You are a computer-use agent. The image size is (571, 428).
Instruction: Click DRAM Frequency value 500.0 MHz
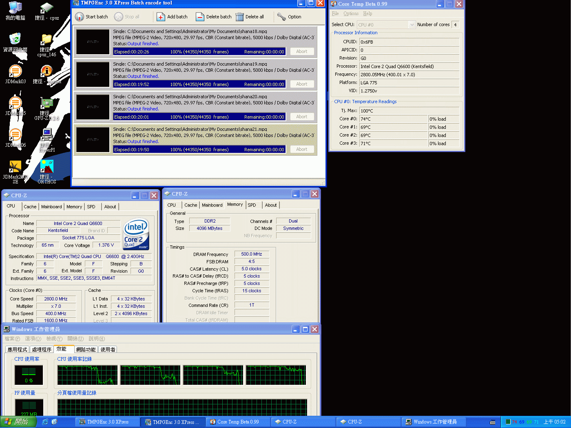point(252,254)
